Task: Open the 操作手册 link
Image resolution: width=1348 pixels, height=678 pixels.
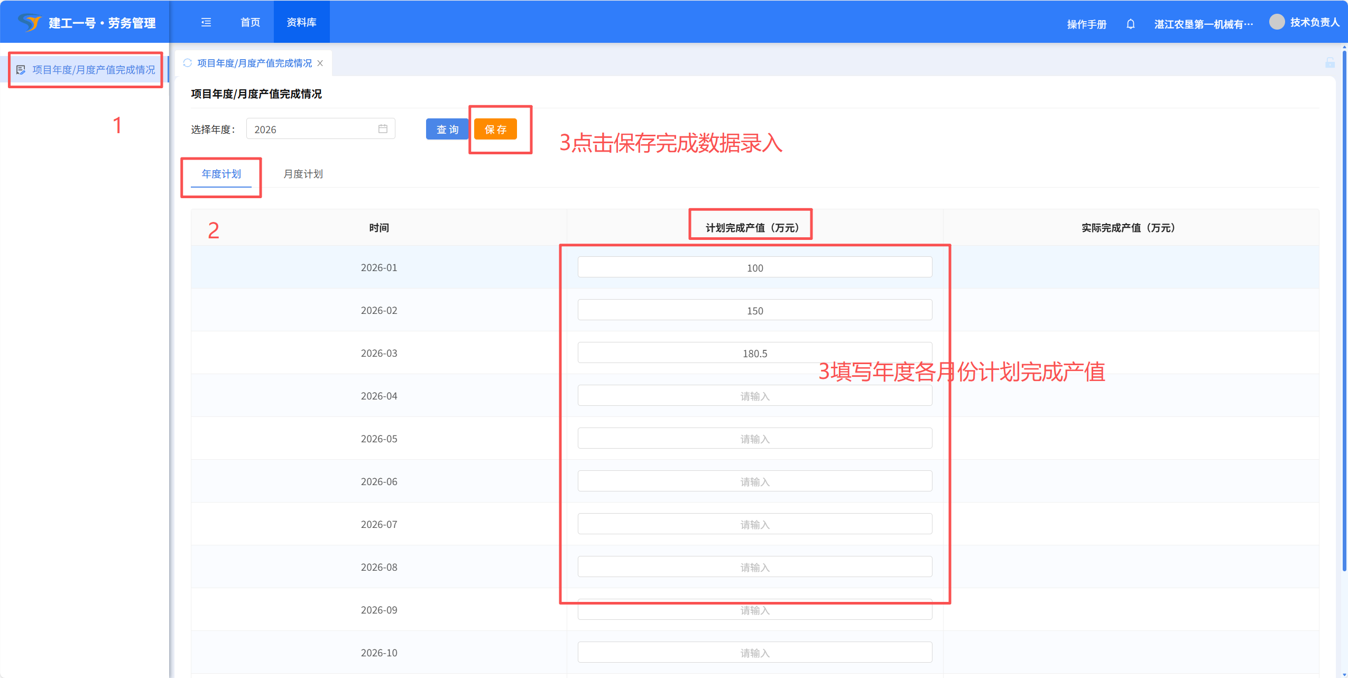Action: 1086,24
